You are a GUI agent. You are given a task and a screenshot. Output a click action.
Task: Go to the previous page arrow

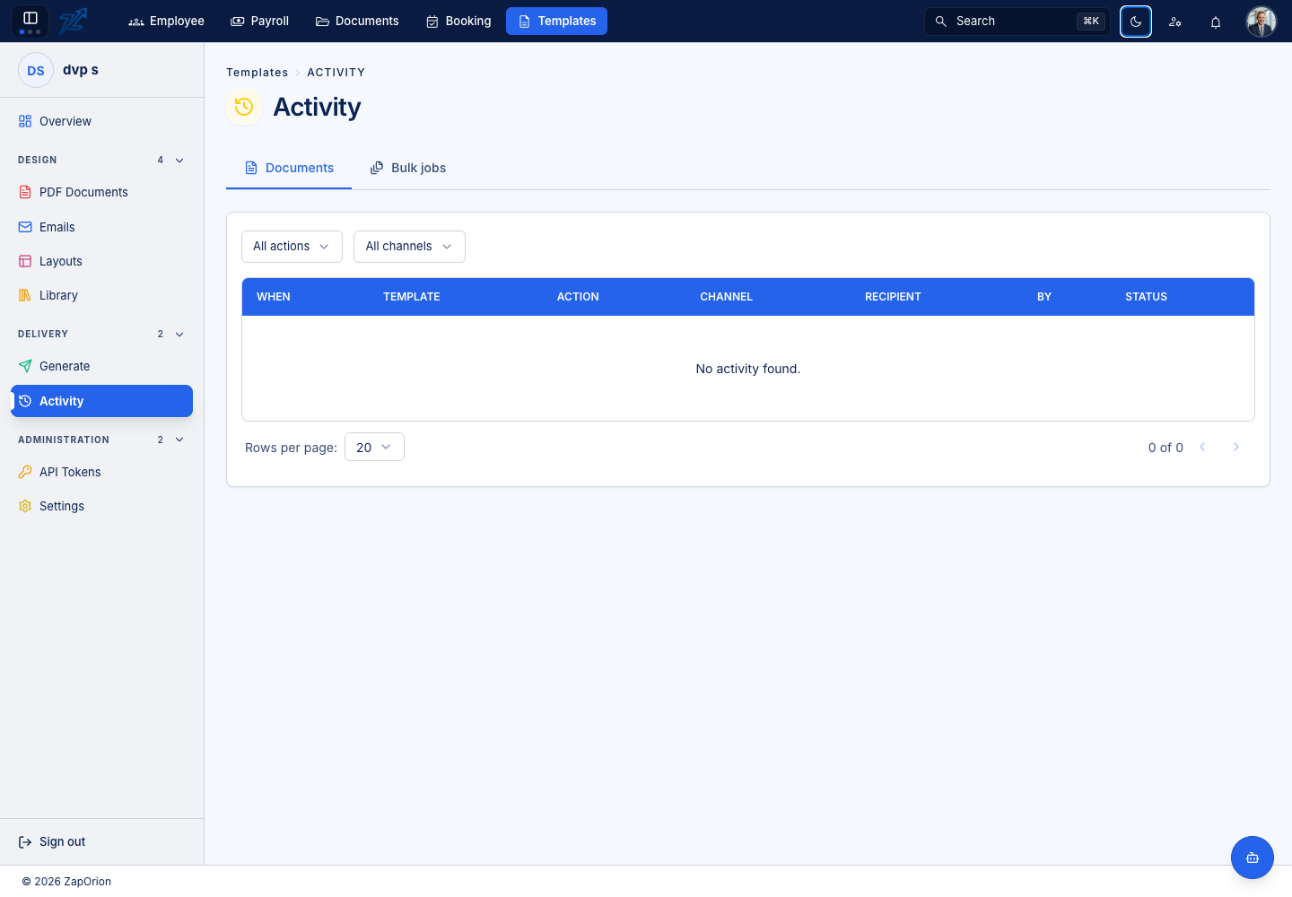coord(1202,447)
